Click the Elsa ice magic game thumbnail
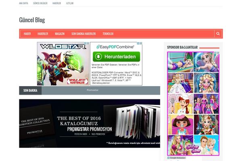This screenshot has width=242, height=161. pos(206,62)
